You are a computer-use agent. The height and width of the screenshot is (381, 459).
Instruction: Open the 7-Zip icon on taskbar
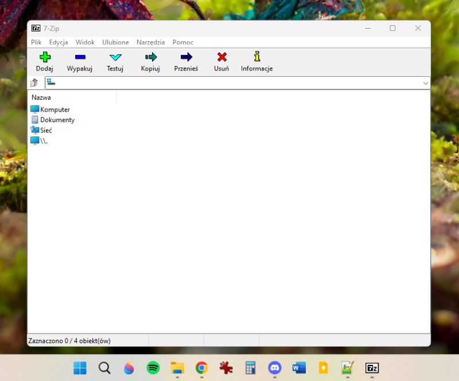[372, 368]
